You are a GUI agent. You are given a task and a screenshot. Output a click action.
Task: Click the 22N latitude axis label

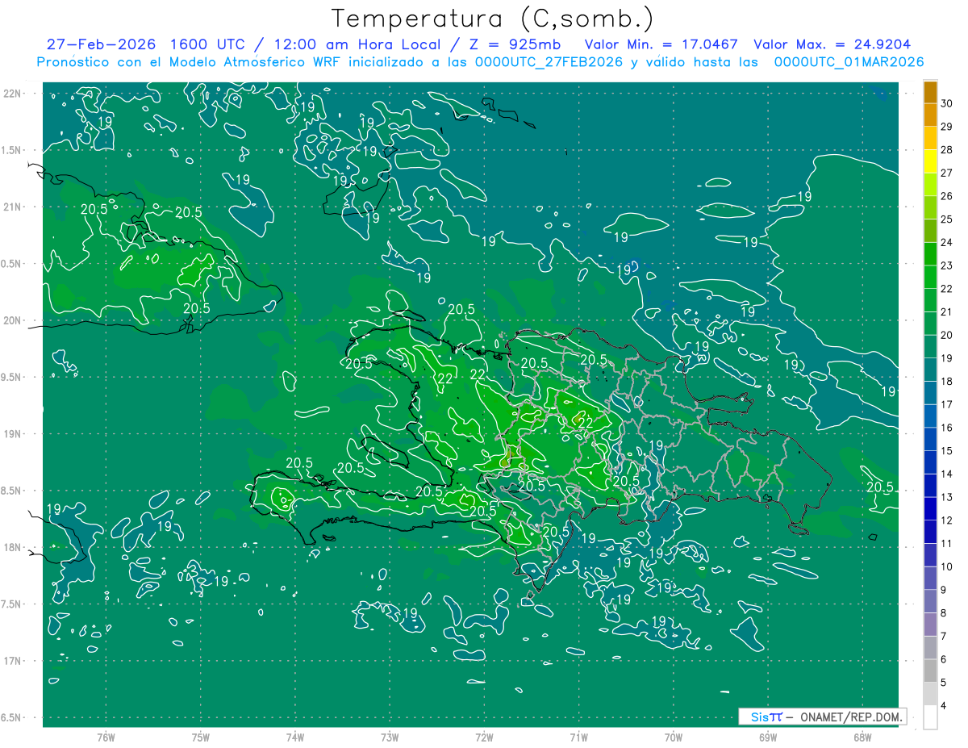coord(13,94)
